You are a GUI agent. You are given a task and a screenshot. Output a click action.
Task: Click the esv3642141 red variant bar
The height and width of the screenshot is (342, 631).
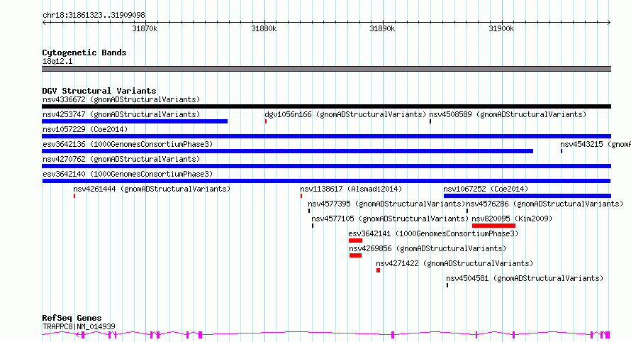355,241
